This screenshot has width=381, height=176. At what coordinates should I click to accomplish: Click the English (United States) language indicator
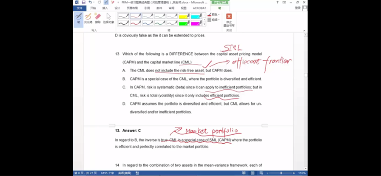click(x=125, y=173)
